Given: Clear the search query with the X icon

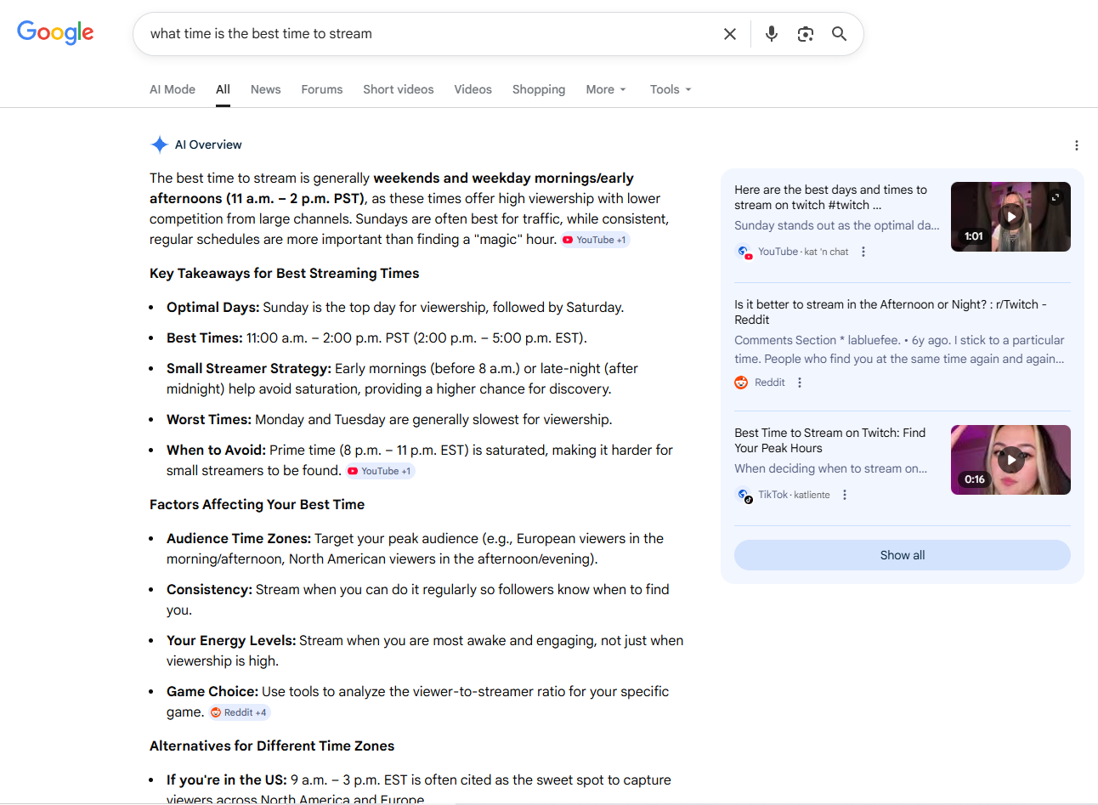Looking at the screenshot, I should click(x=730, y=34).
